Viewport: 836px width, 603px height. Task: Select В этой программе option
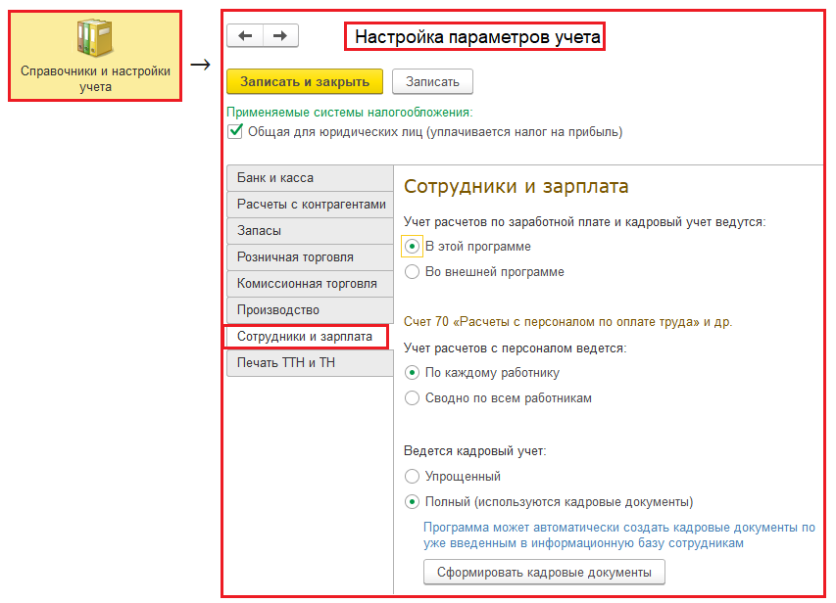pyautogui.click(x=412, y=246)
